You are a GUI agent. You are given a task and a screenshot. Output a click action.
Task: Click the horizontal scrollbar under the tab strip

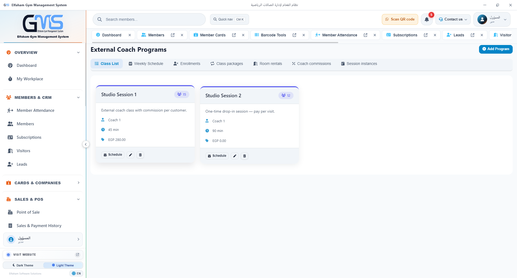[x=215, y=43]
